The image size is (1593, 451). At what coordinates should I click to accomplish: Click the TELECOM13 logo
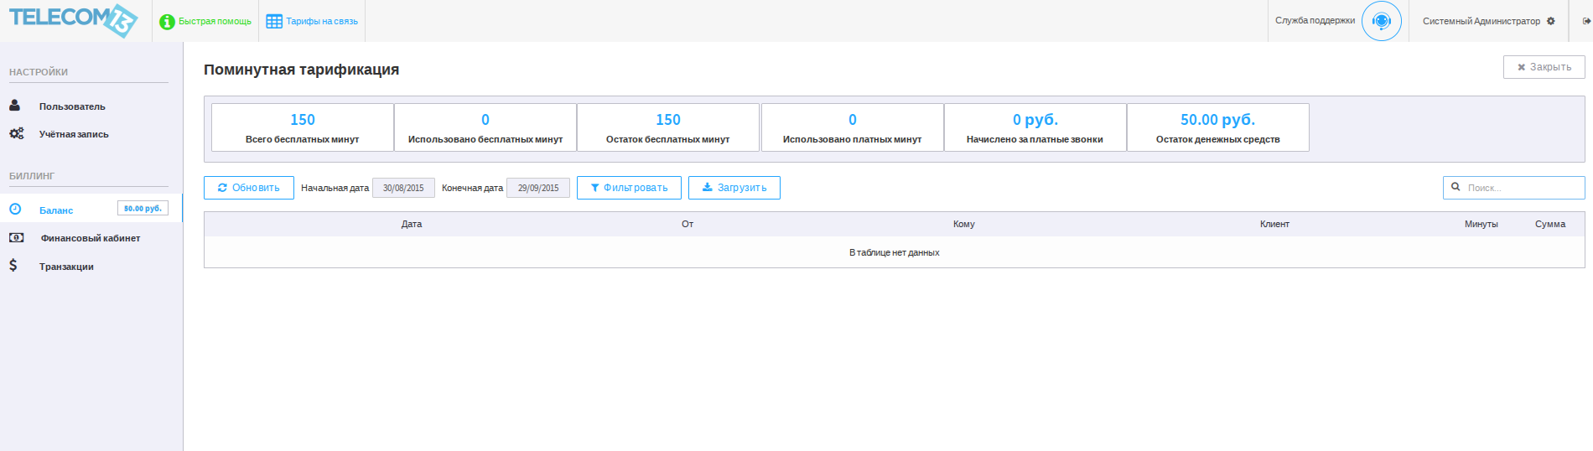coord(74,20)
